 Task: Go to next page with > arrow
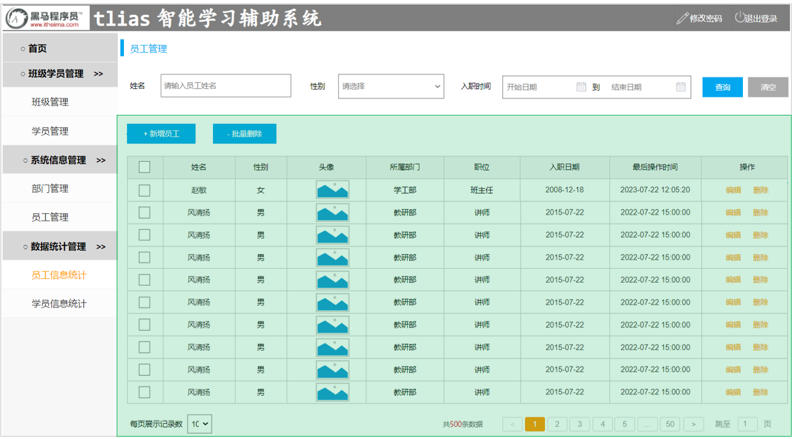(694, 424)
